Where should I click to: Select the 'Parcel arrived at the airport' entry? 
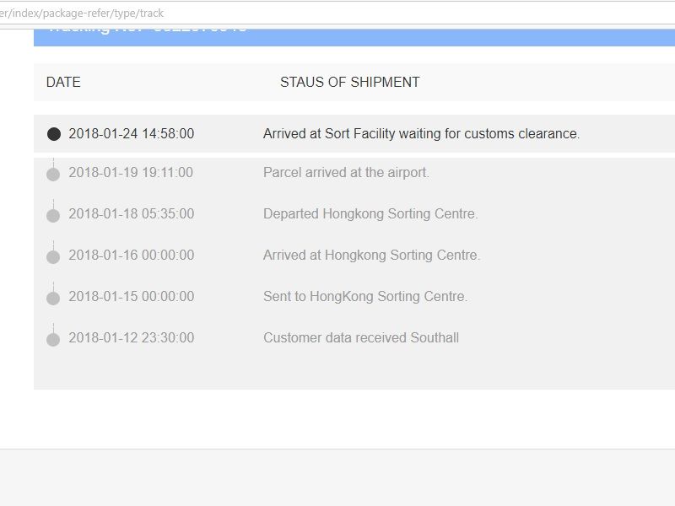pos(346,172)
